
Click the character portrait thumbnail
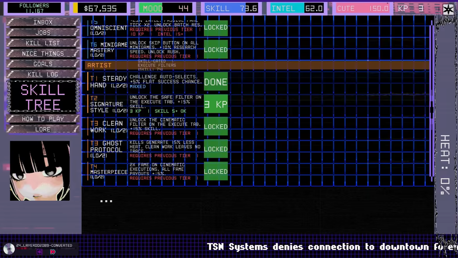pyautogui.click(x=40, y=171)
